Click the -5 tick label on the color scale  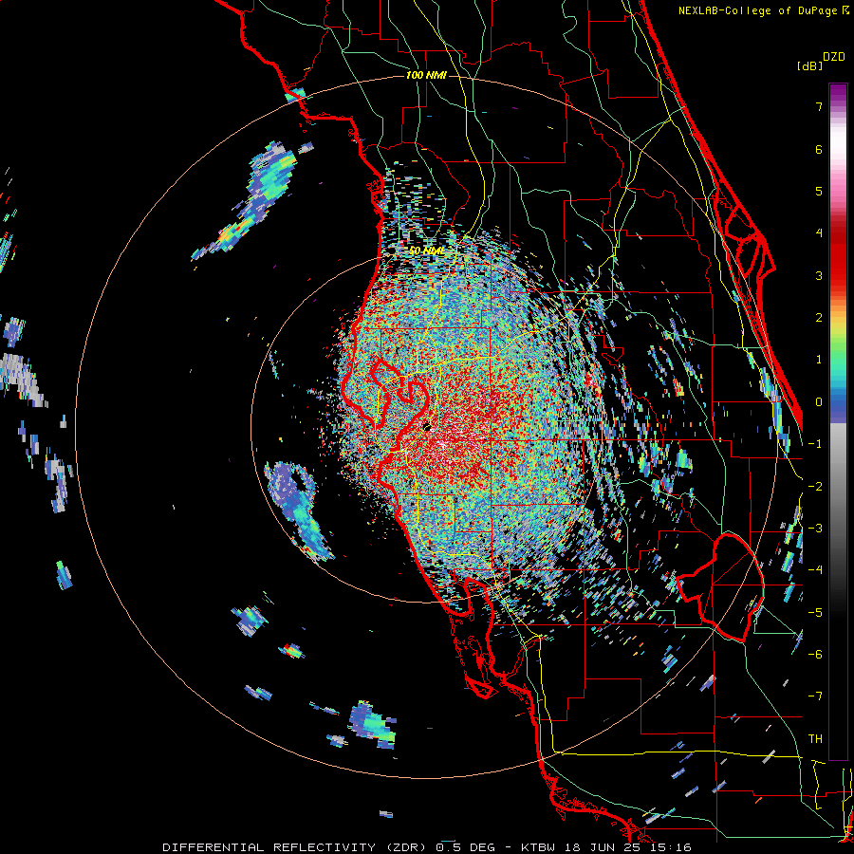815,613
